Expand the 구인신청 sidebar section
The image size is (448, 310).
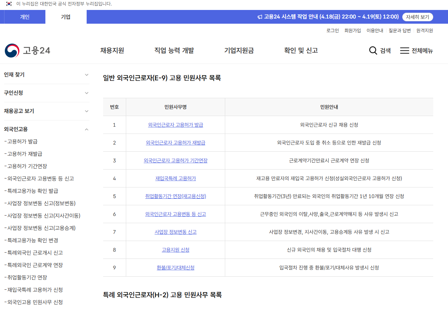tap(87, 93)
